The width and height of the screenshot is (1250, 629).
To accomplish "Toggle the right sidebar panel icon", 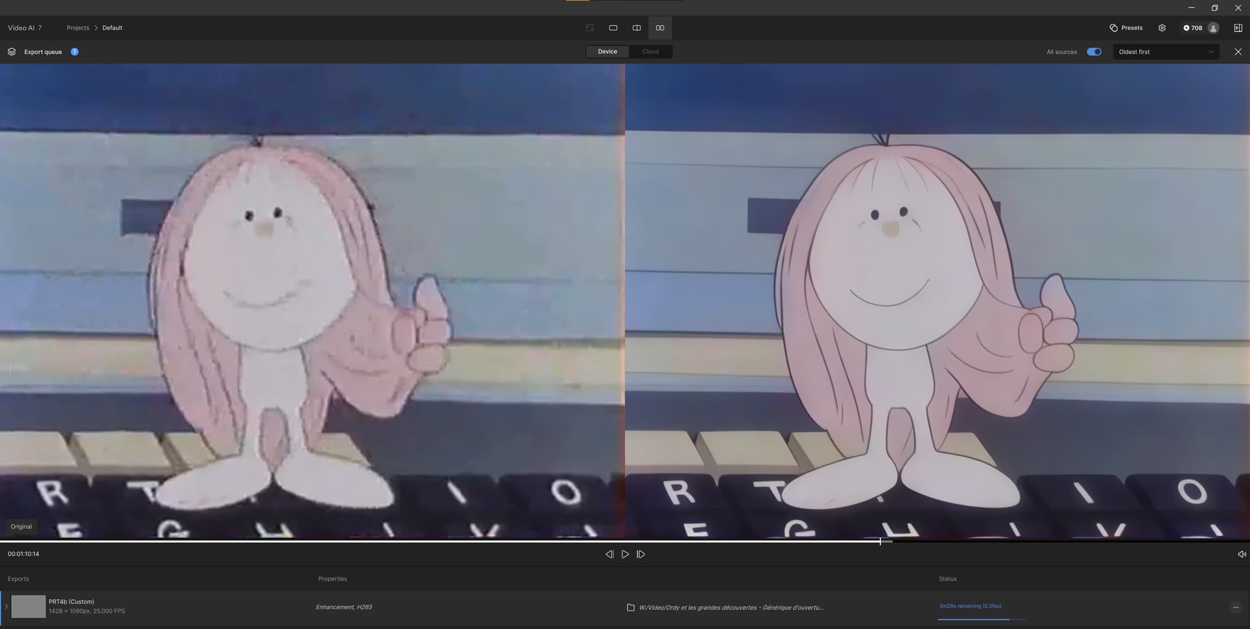I will 1238,28.
